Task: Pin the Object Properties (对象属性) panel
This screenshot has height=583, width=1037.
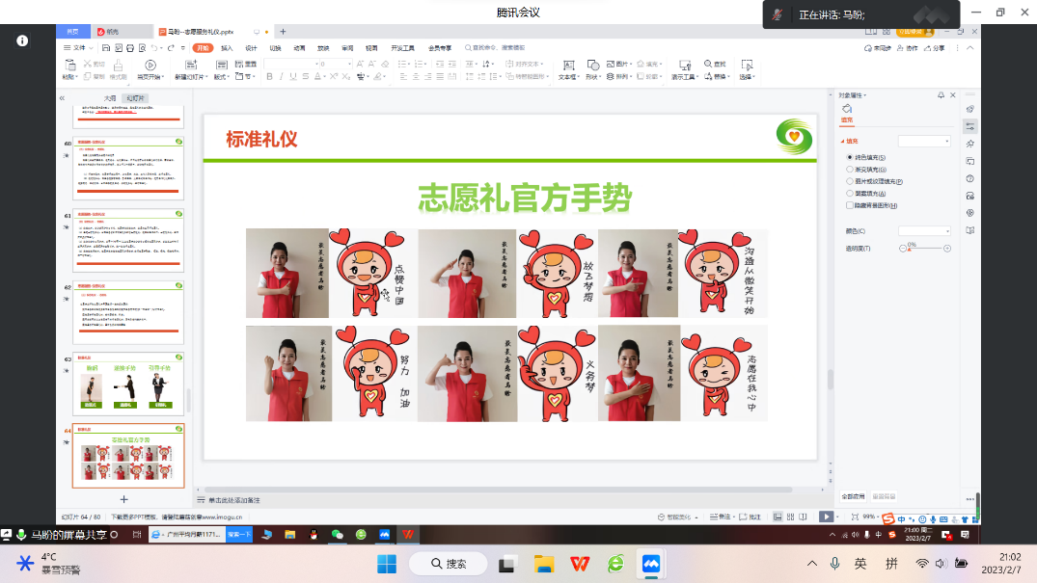Action: pos(941,95)
